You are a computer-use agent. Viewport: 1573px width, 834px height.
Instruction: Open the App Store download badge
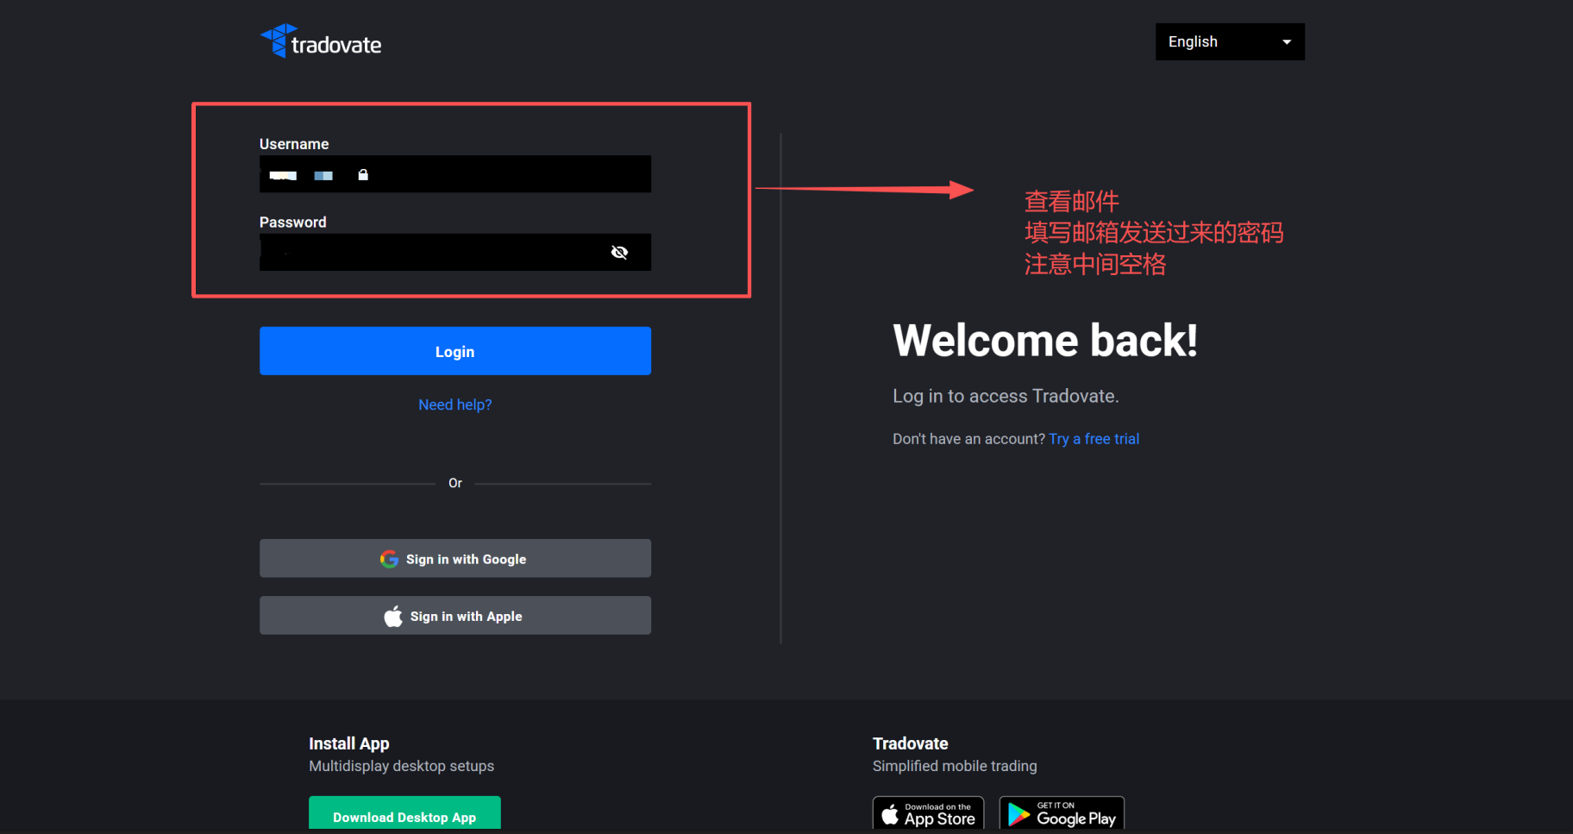pos(928,813)
